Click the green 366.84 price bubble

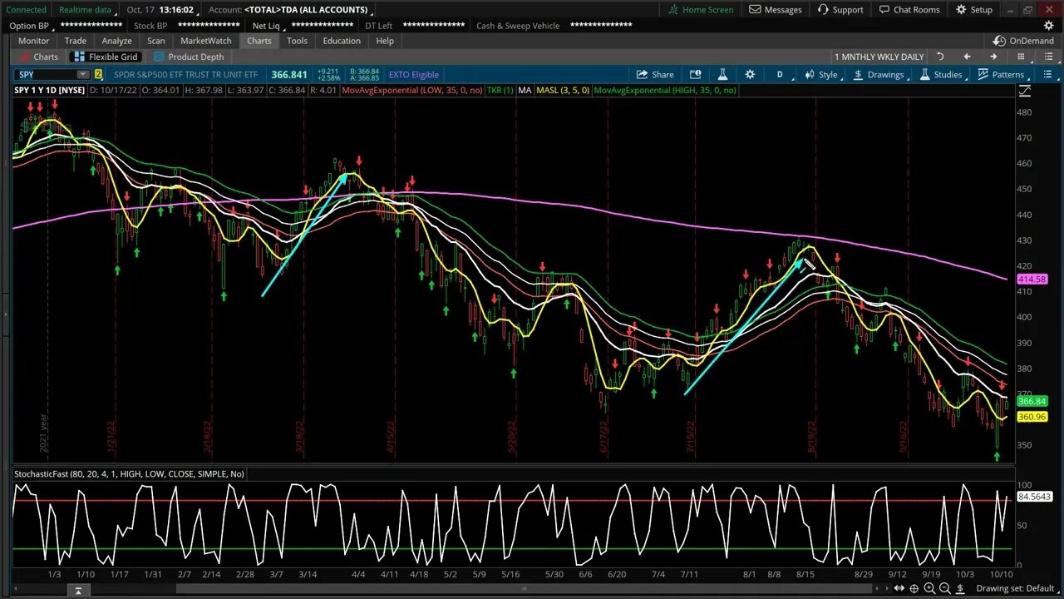pyautogui.click(x=1032, y=402)
